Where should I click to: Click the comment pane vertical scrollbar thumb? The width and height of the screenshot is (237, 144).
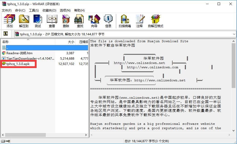coord(233,65)
